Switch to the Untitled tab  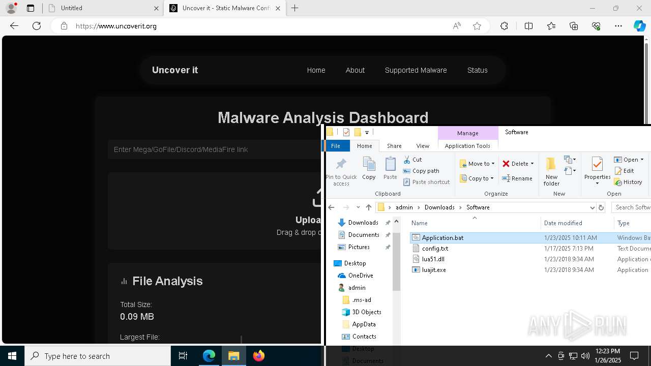pyautogui.click(x=103, y=8)
